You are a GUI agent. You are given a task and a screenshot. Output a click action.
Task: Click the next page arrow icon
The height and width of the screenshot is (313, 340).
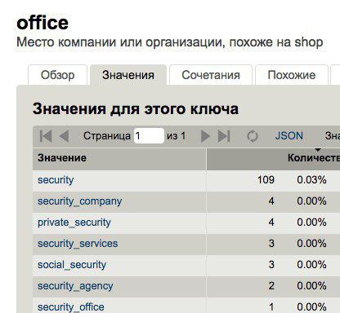point(206,136)
